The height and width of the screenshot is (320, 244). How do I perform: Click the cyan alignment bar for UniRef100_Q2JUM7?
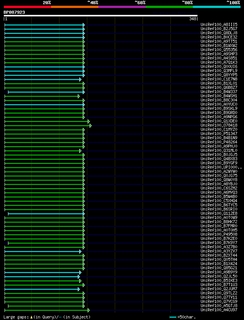[41, 289]
